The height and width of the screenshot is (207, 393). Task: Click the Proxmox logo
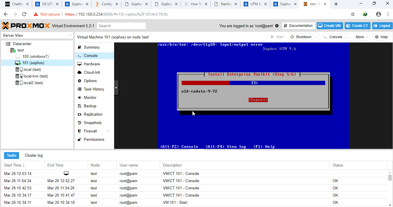(x=26, y=26)
